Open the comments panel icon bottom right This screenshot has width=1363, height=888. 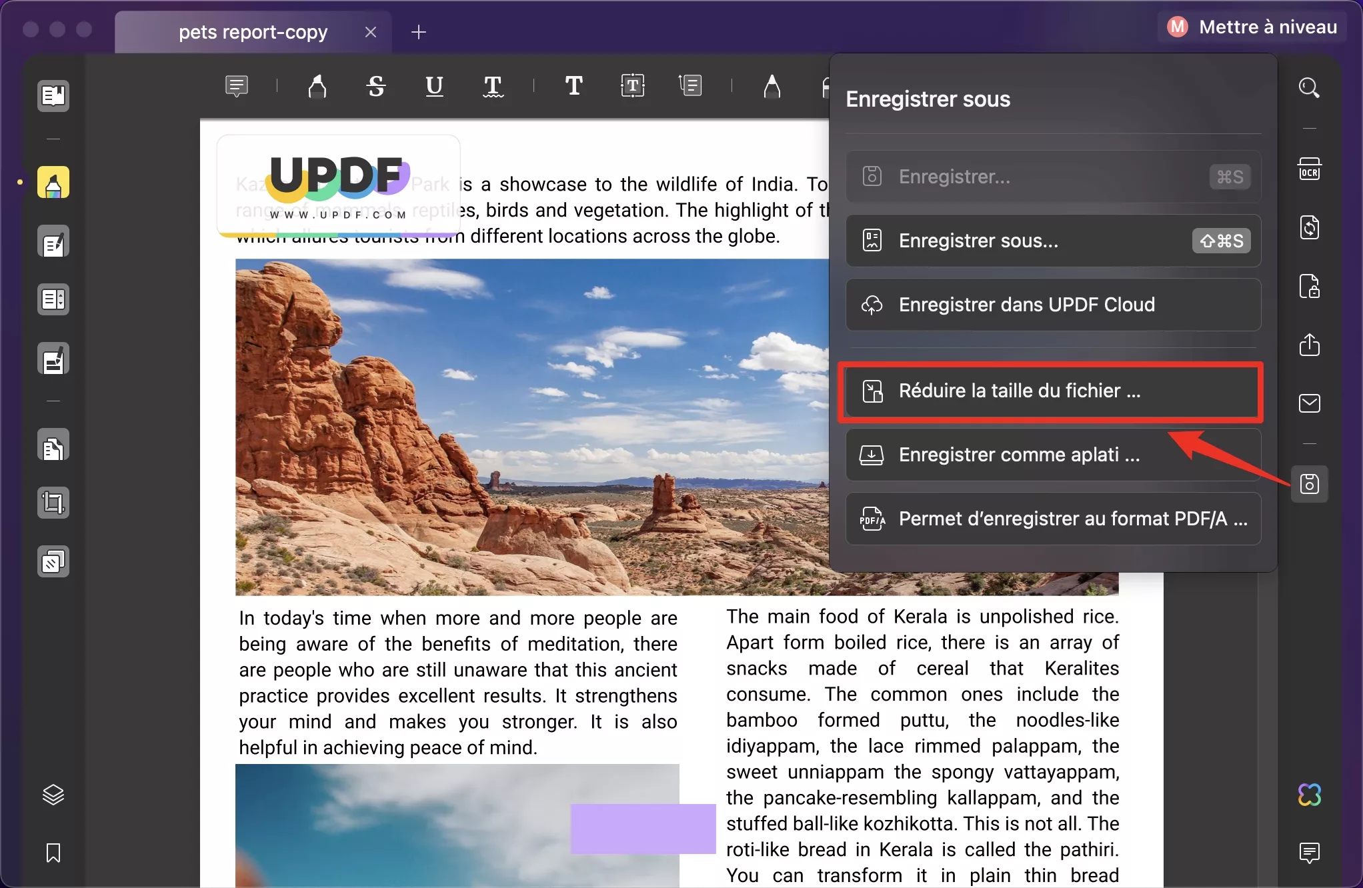[1310, 853]
